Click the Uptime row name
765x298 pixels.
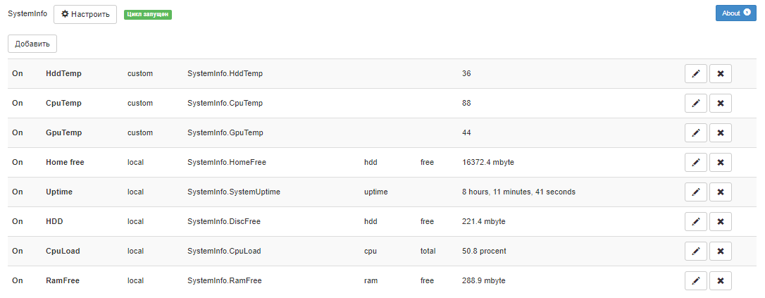pyautogui.click(x=59, y=192)
